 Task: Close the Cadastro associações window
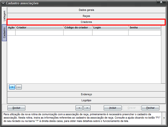tap(161, 2)
